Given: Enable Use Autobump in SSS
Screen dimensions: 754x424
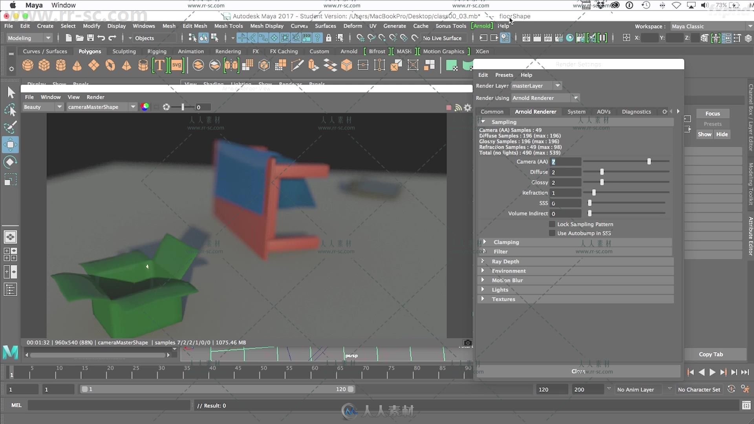Looking at the screenshot, I should click(x=551, y=232).
